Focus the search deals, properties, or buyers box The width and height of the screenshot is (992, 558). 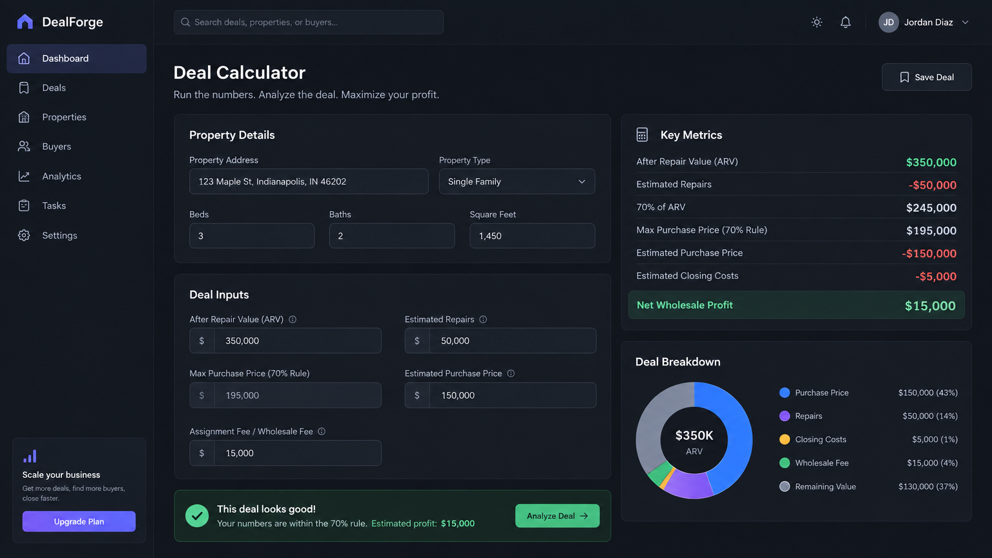tap(309, 22)
